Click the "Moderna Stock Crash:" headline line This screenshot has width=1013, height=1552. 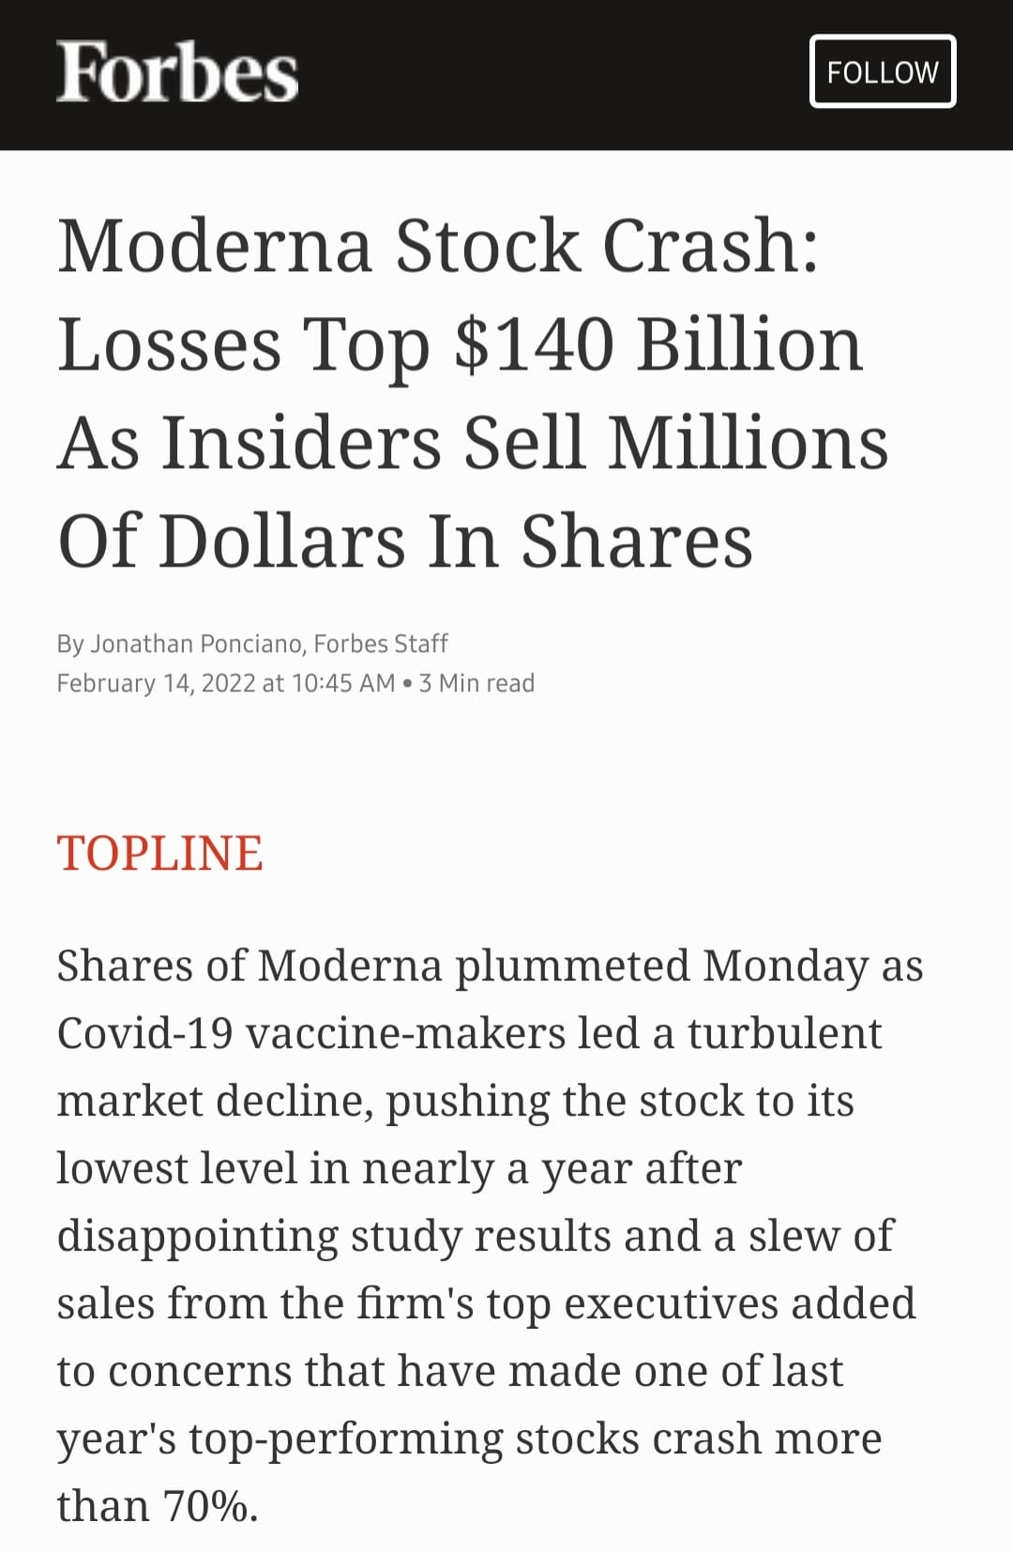pyautogui.click(x=438, y=246)
